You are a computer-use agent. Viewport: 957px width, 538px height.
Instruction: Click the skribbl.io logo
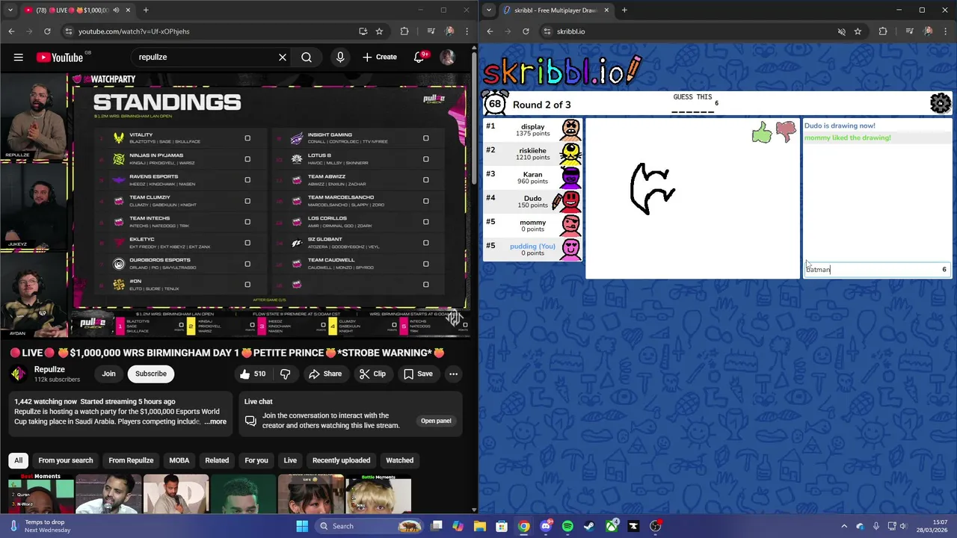[561, 70]
